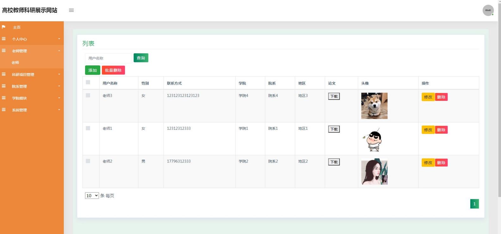Click the Shiba dog avatar thumbnail for 老师3
501x234 pixels.
374,106
